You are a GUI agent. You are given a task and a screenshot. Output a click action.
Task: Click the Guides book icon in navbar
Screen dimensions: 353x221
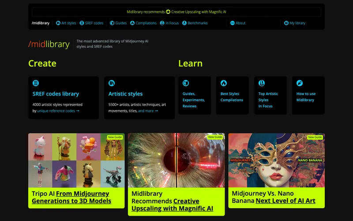[112, 23]
